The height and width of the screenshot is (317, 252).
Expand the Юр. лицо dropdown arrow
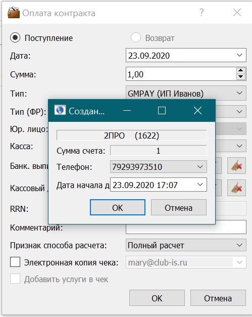(239, 128)
